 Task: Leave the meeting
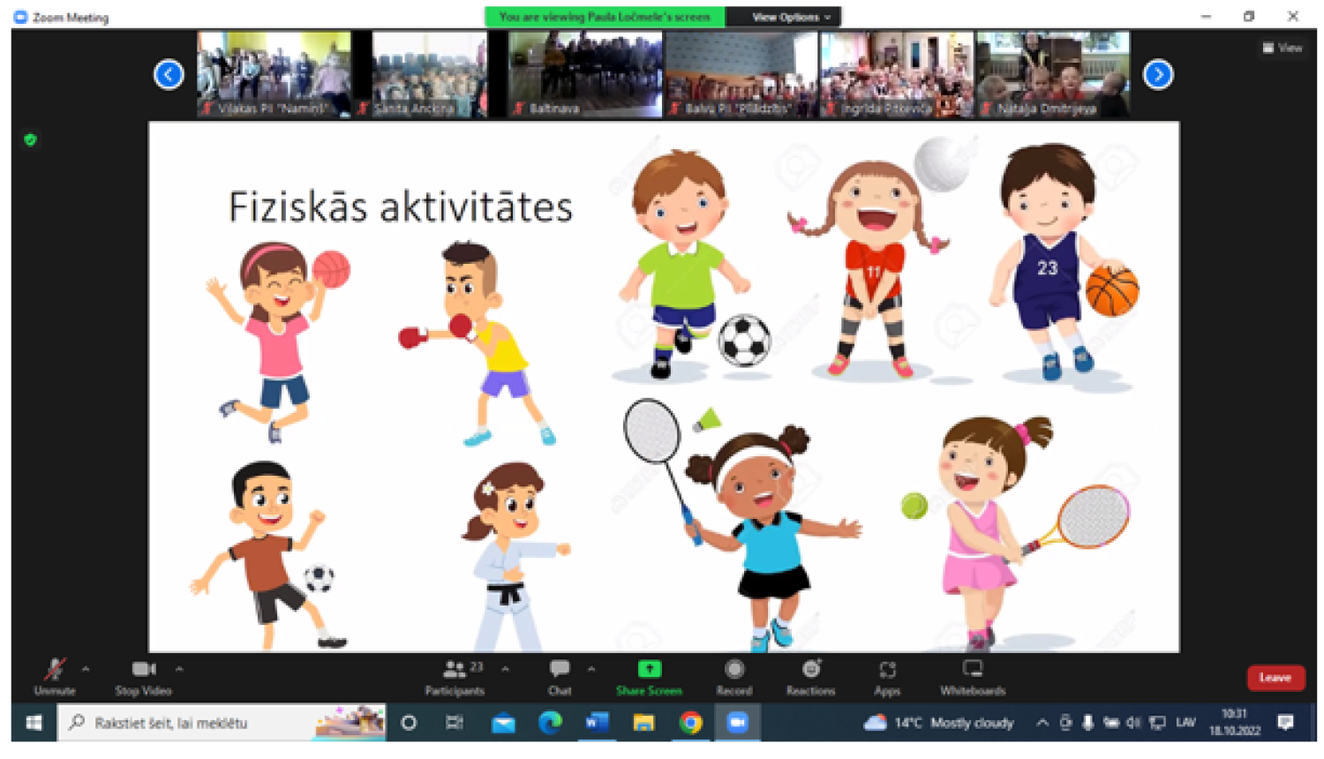tap(1275, 678)
